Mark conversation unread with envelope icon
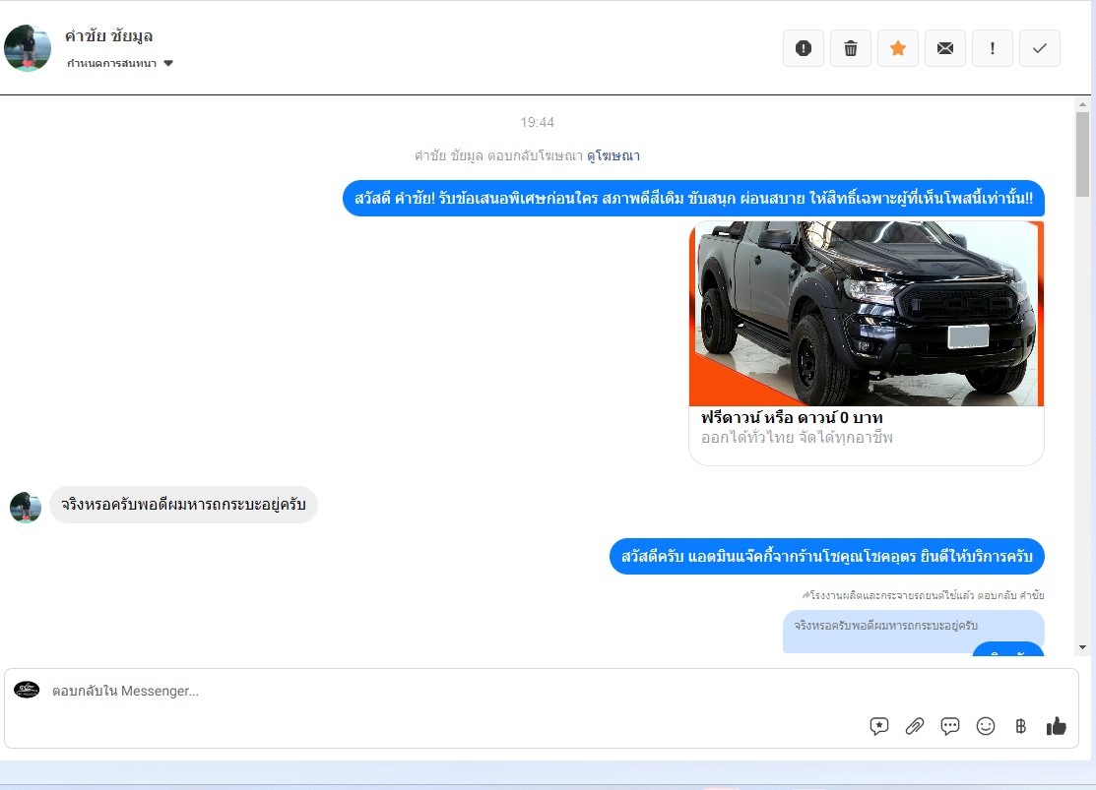1096x790 pixels. tap(945, 48)
